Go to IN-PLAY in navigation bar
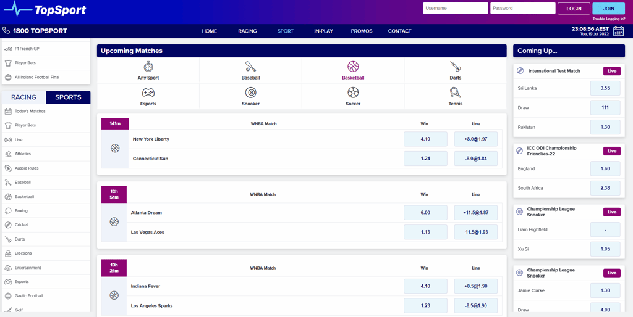This screenshot has width=633, height=317. click(323, 31)
